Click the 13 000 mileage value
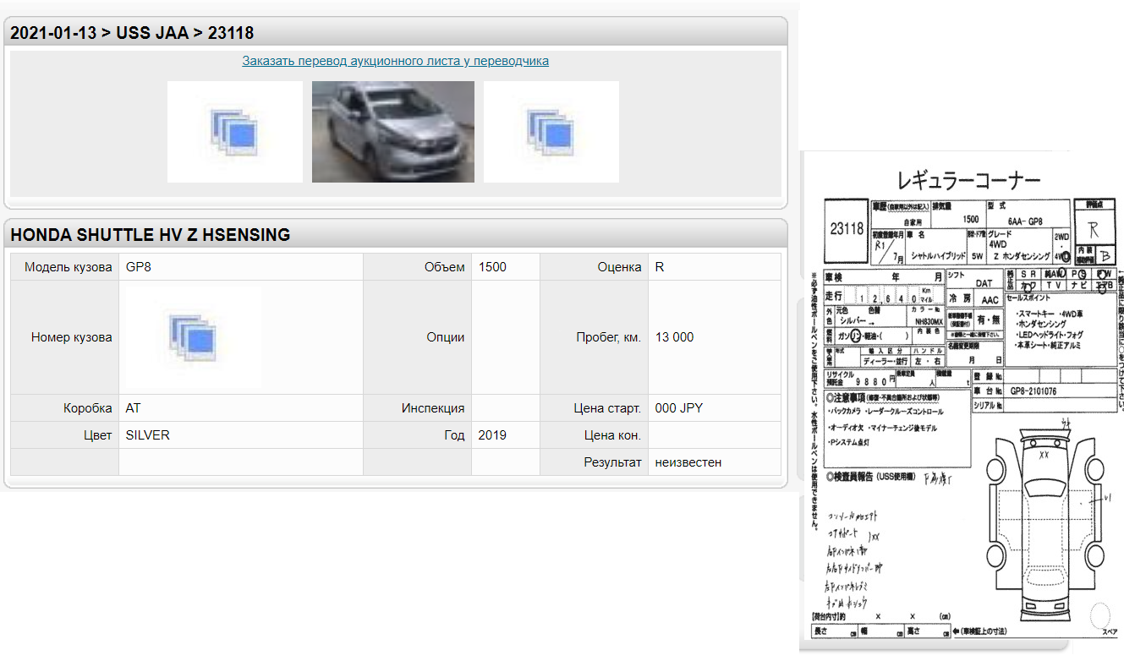Viewport: 1124px width, 661px height. tap(674, 337)
